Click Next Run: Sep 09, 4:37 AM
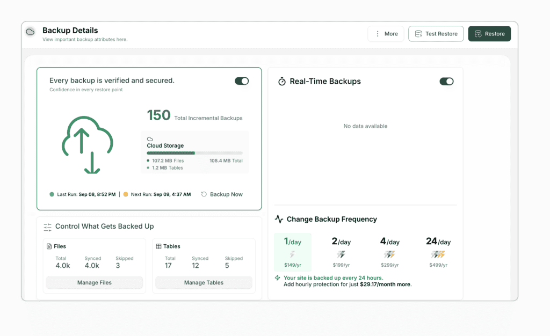 [161, 194]
